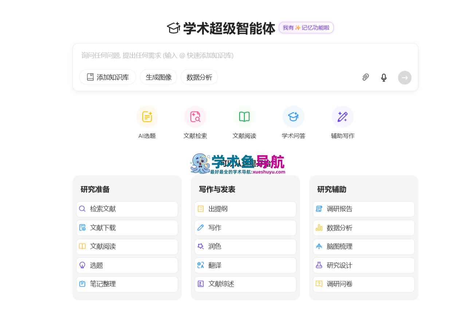
Task: Select the AI选题 feature icon
Action: point(147,116)
